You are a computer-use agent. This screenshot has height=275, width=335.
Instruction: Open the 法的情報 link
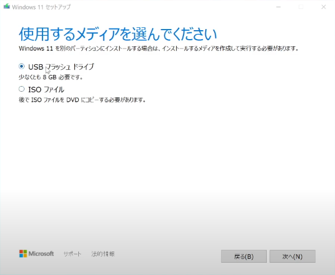coord(103,254)
